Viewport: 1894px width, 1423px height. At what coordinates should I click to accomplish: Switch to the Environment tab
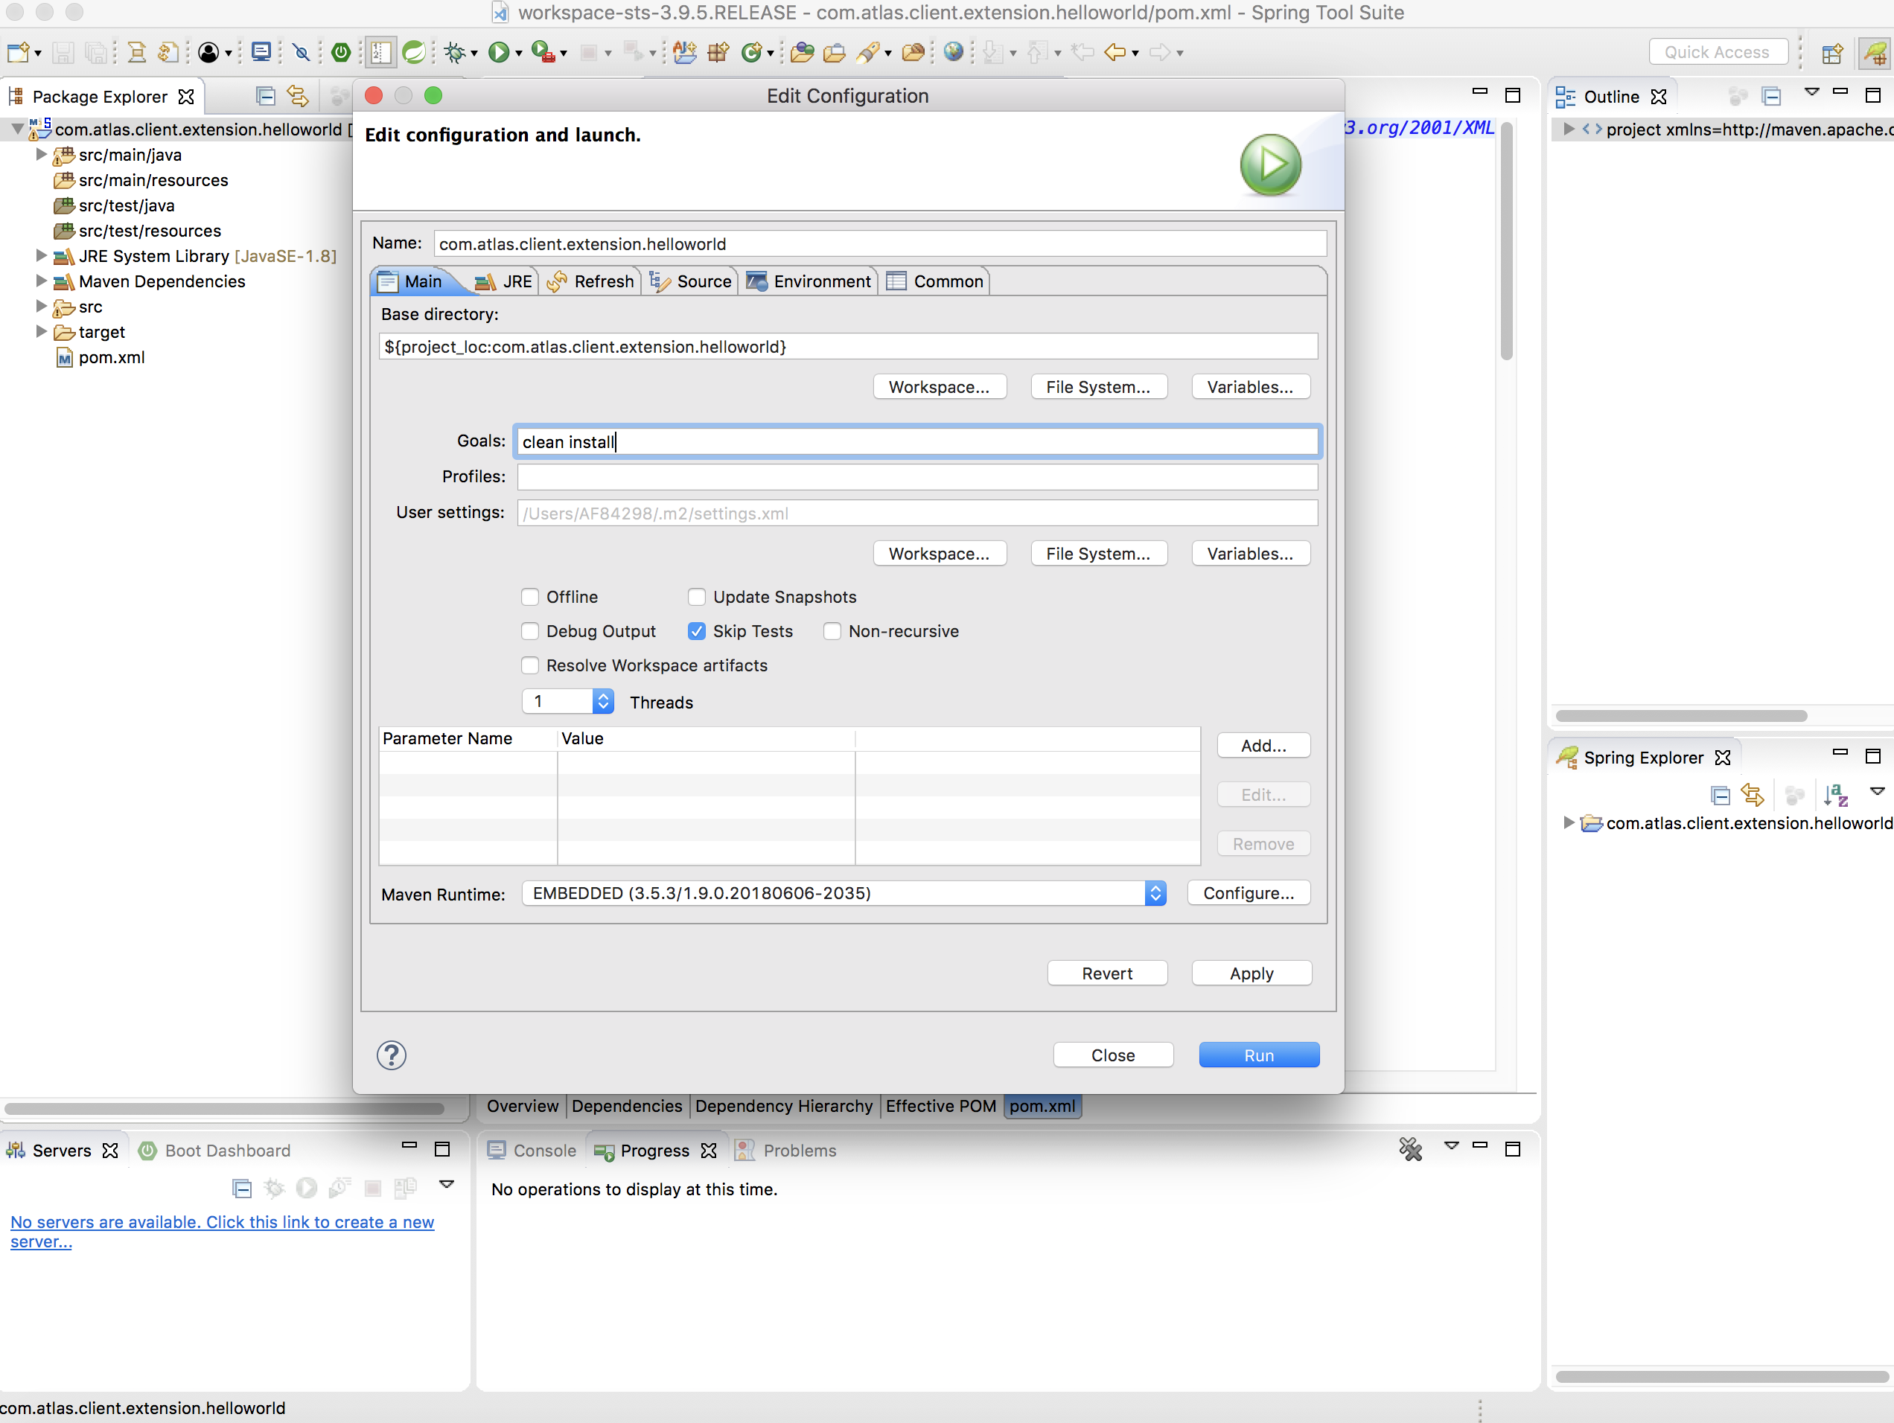tap(809, 281)
